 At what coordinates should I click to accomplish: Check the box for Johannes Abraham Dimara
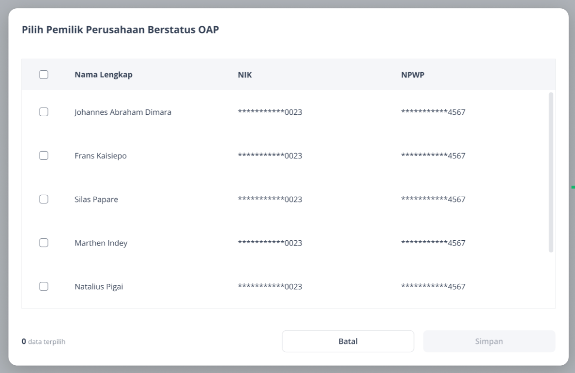(x=44, y=112)
